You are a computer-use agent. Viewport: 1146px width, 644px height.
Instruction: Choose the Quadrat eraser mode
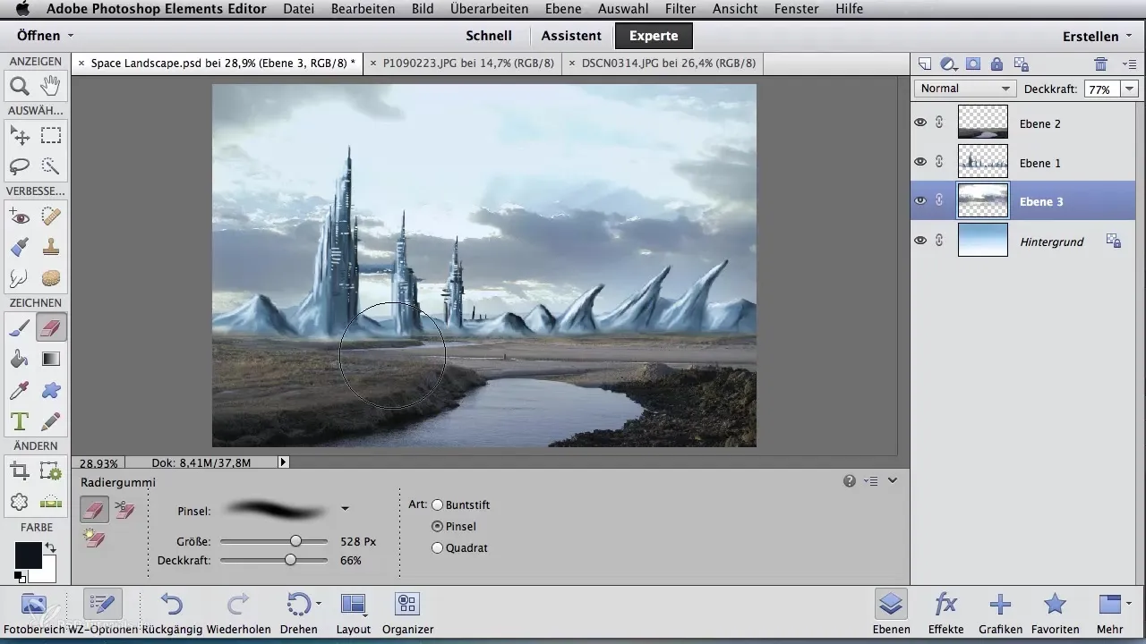tap(438, 548)
